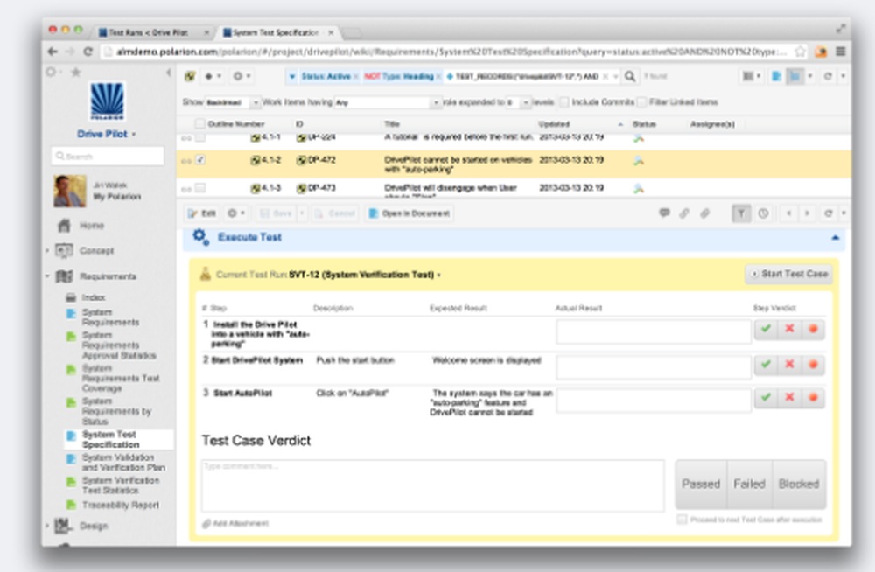Viewport: 875px width, 572px height.
Task: Expand the Concept tree node
Action: tap(47, 250)
